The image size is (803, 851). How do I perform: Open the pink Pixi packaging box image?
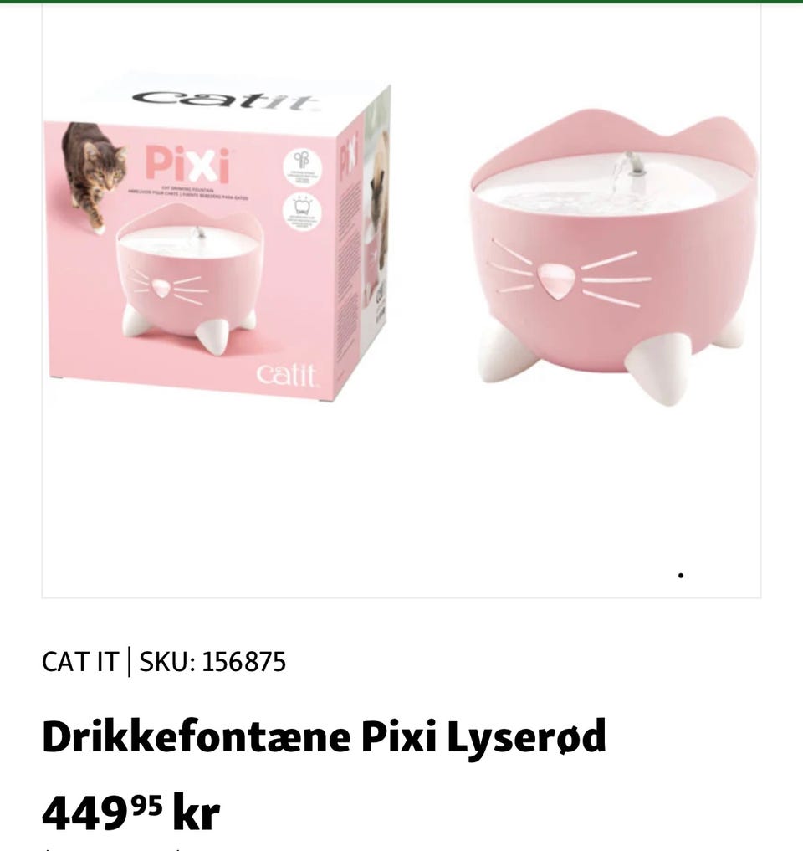[218, 238]
